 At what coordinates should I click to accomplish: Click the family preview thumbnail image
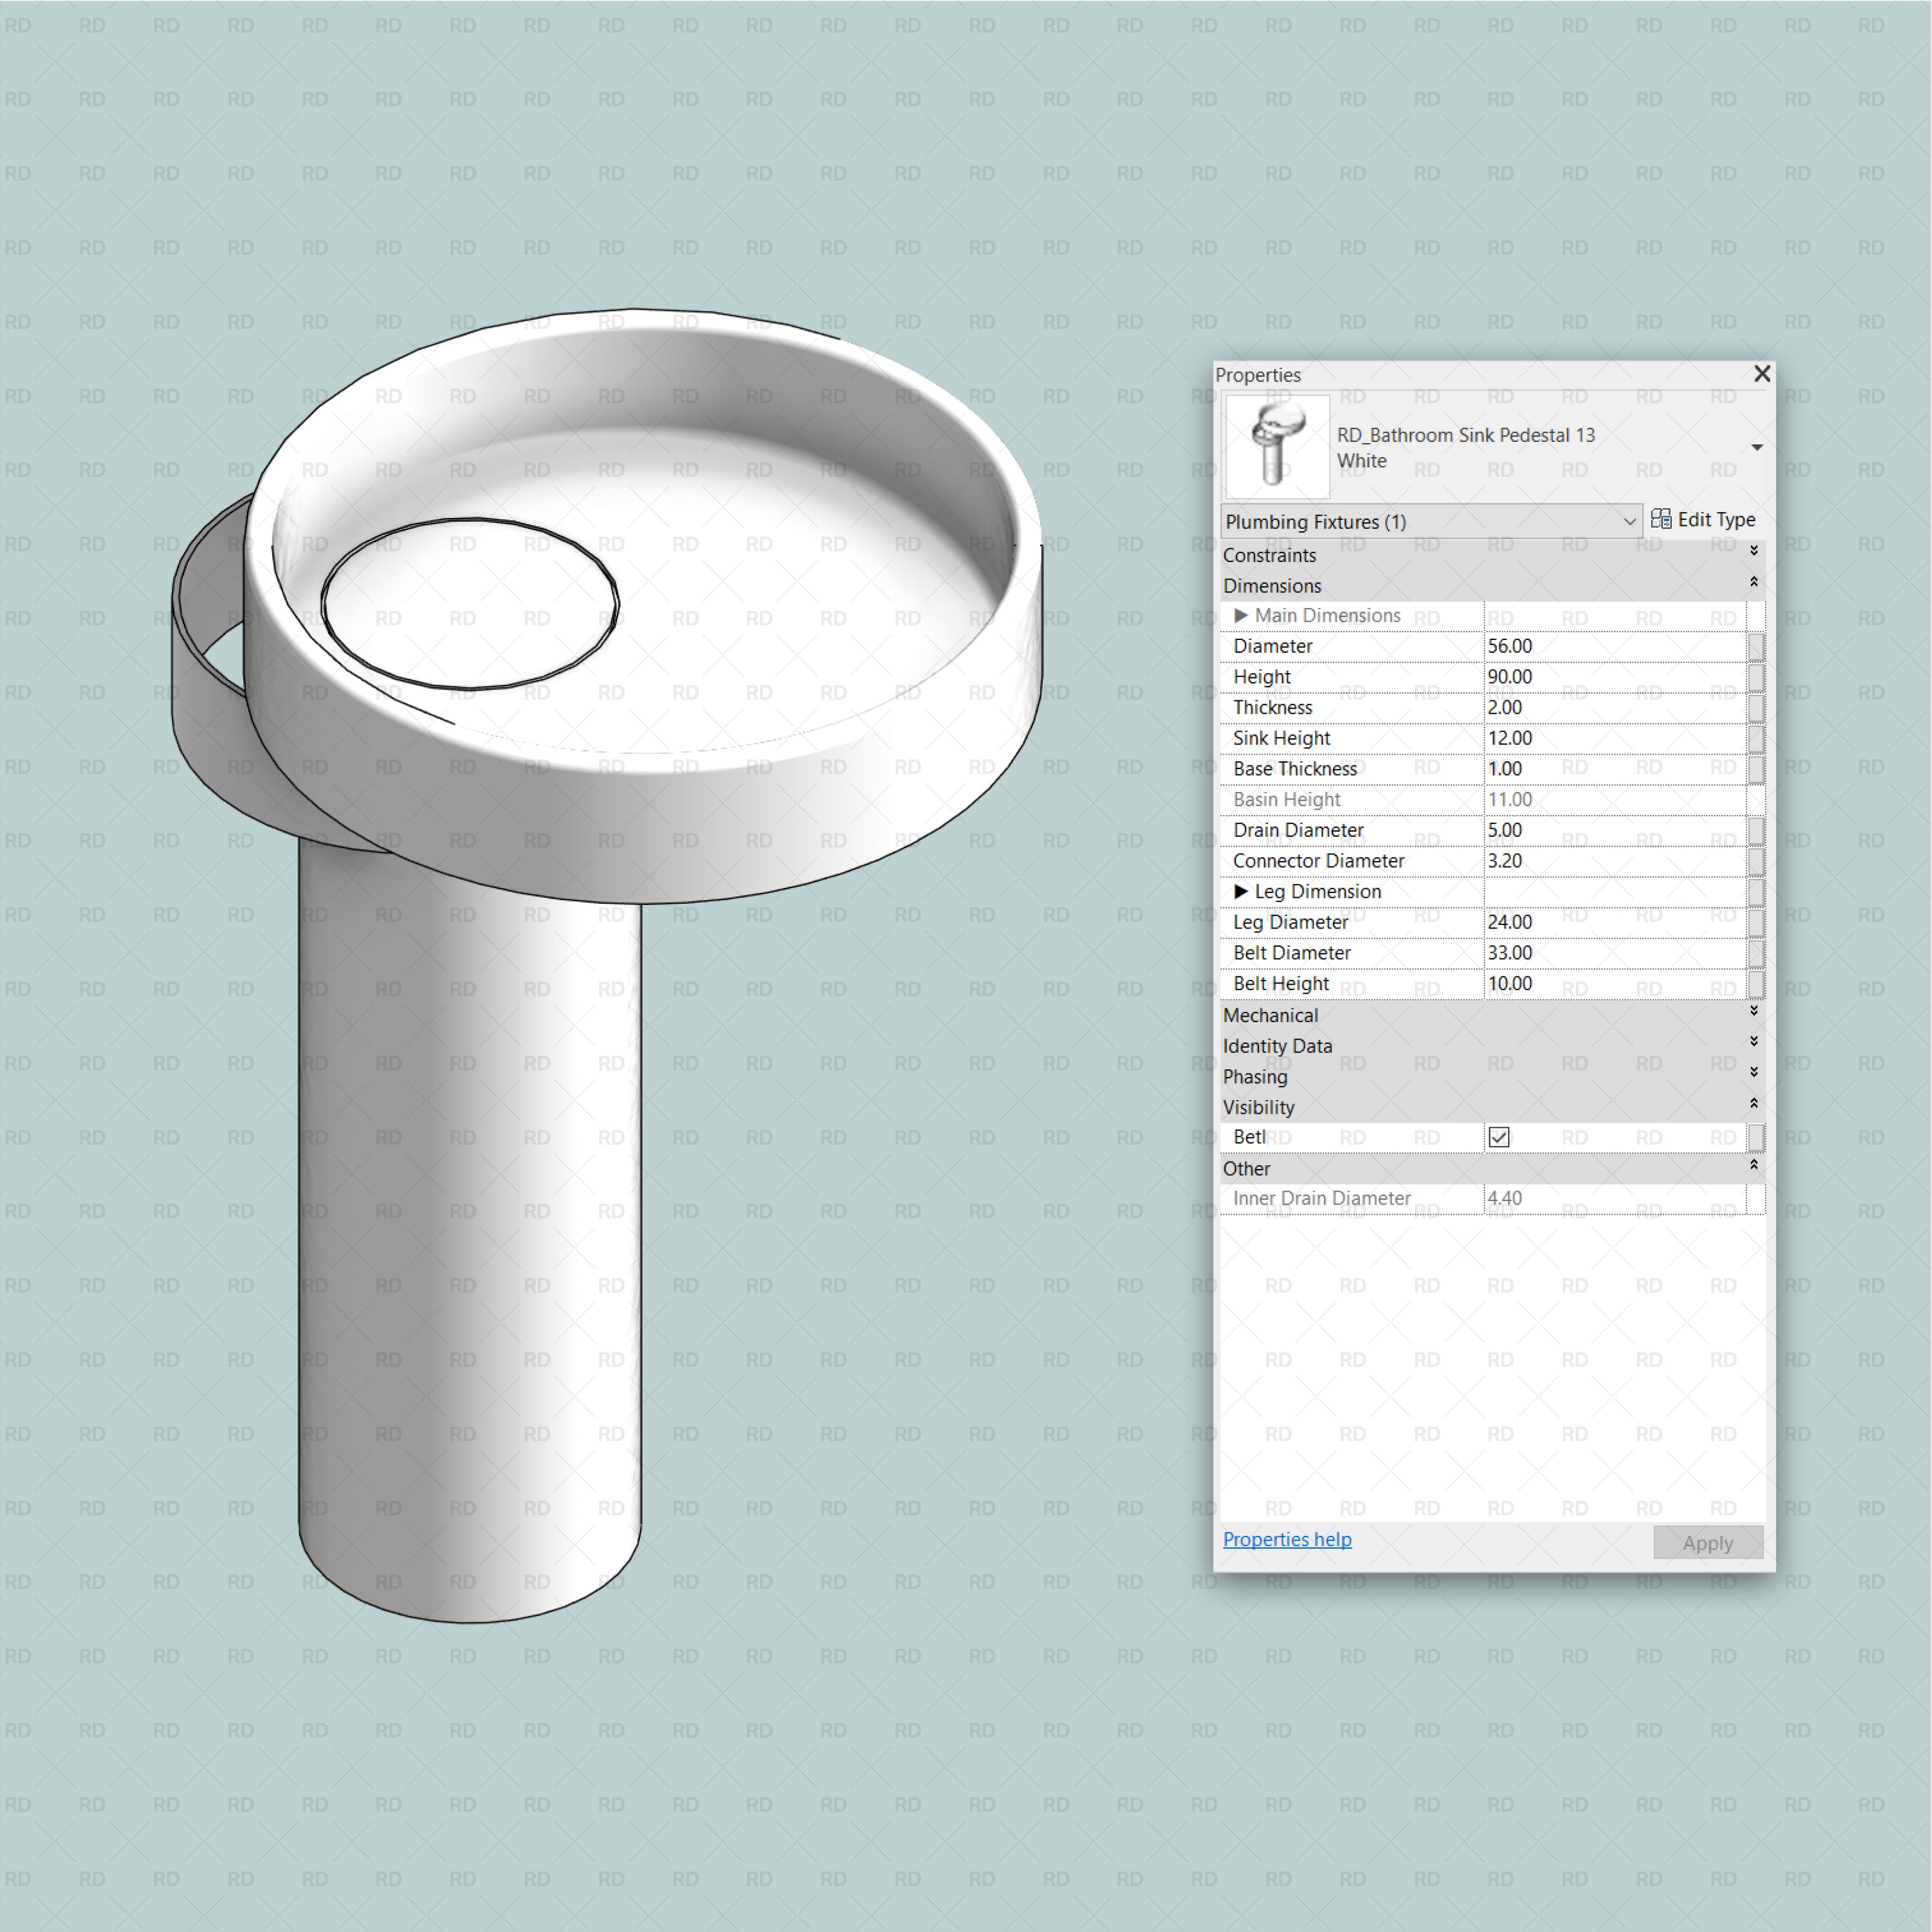coord(1277,446)
